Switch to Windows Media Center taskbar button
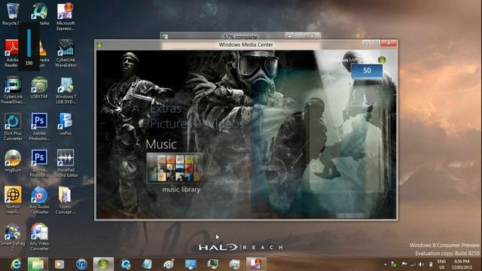 (x=103, y=264)
